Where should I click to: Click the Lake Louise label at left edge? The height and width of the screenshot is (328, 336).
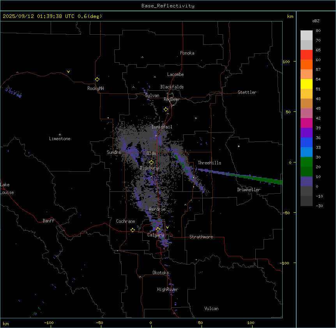[7, 189]
